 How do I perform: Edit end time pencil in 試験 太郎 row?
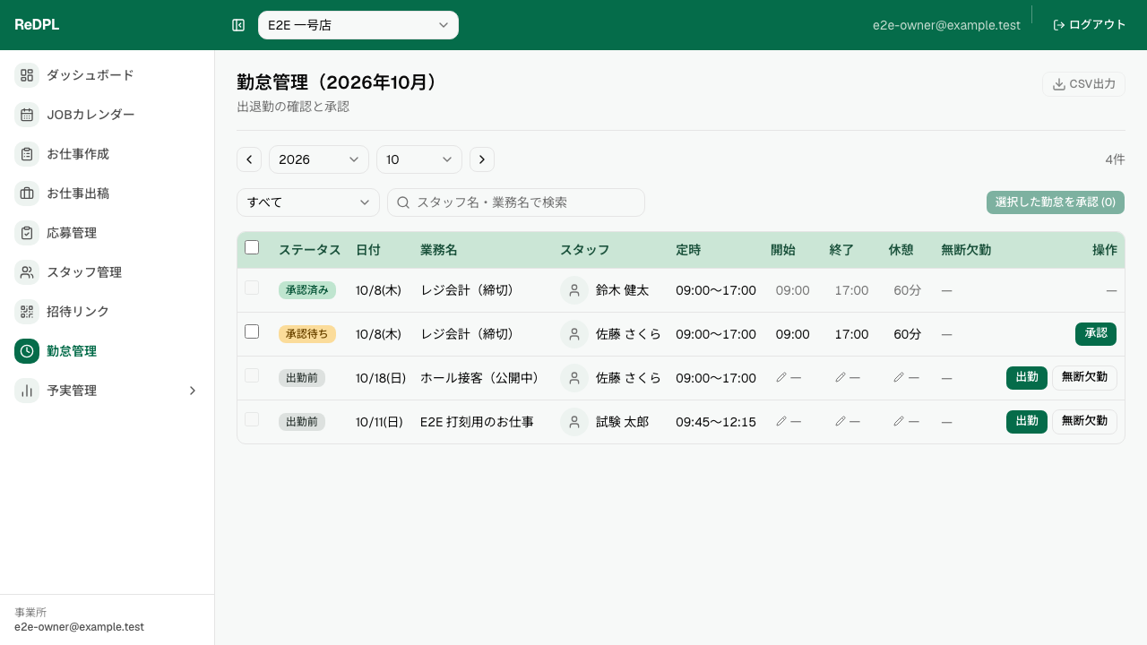pos(841,422)
